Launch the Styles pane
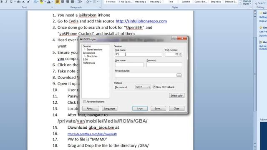Image resolution: width=267 pixels, height=150 pixels. [251, 7]
